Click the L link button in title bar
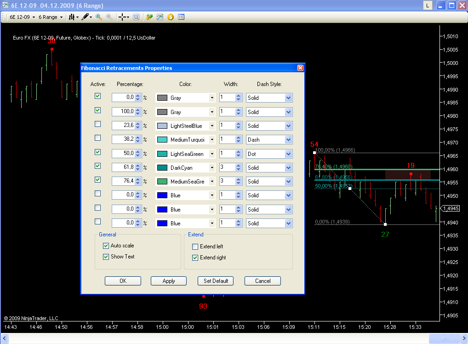Screen dimensions: 468x344 pyautogui.click(x=428, y=6)
